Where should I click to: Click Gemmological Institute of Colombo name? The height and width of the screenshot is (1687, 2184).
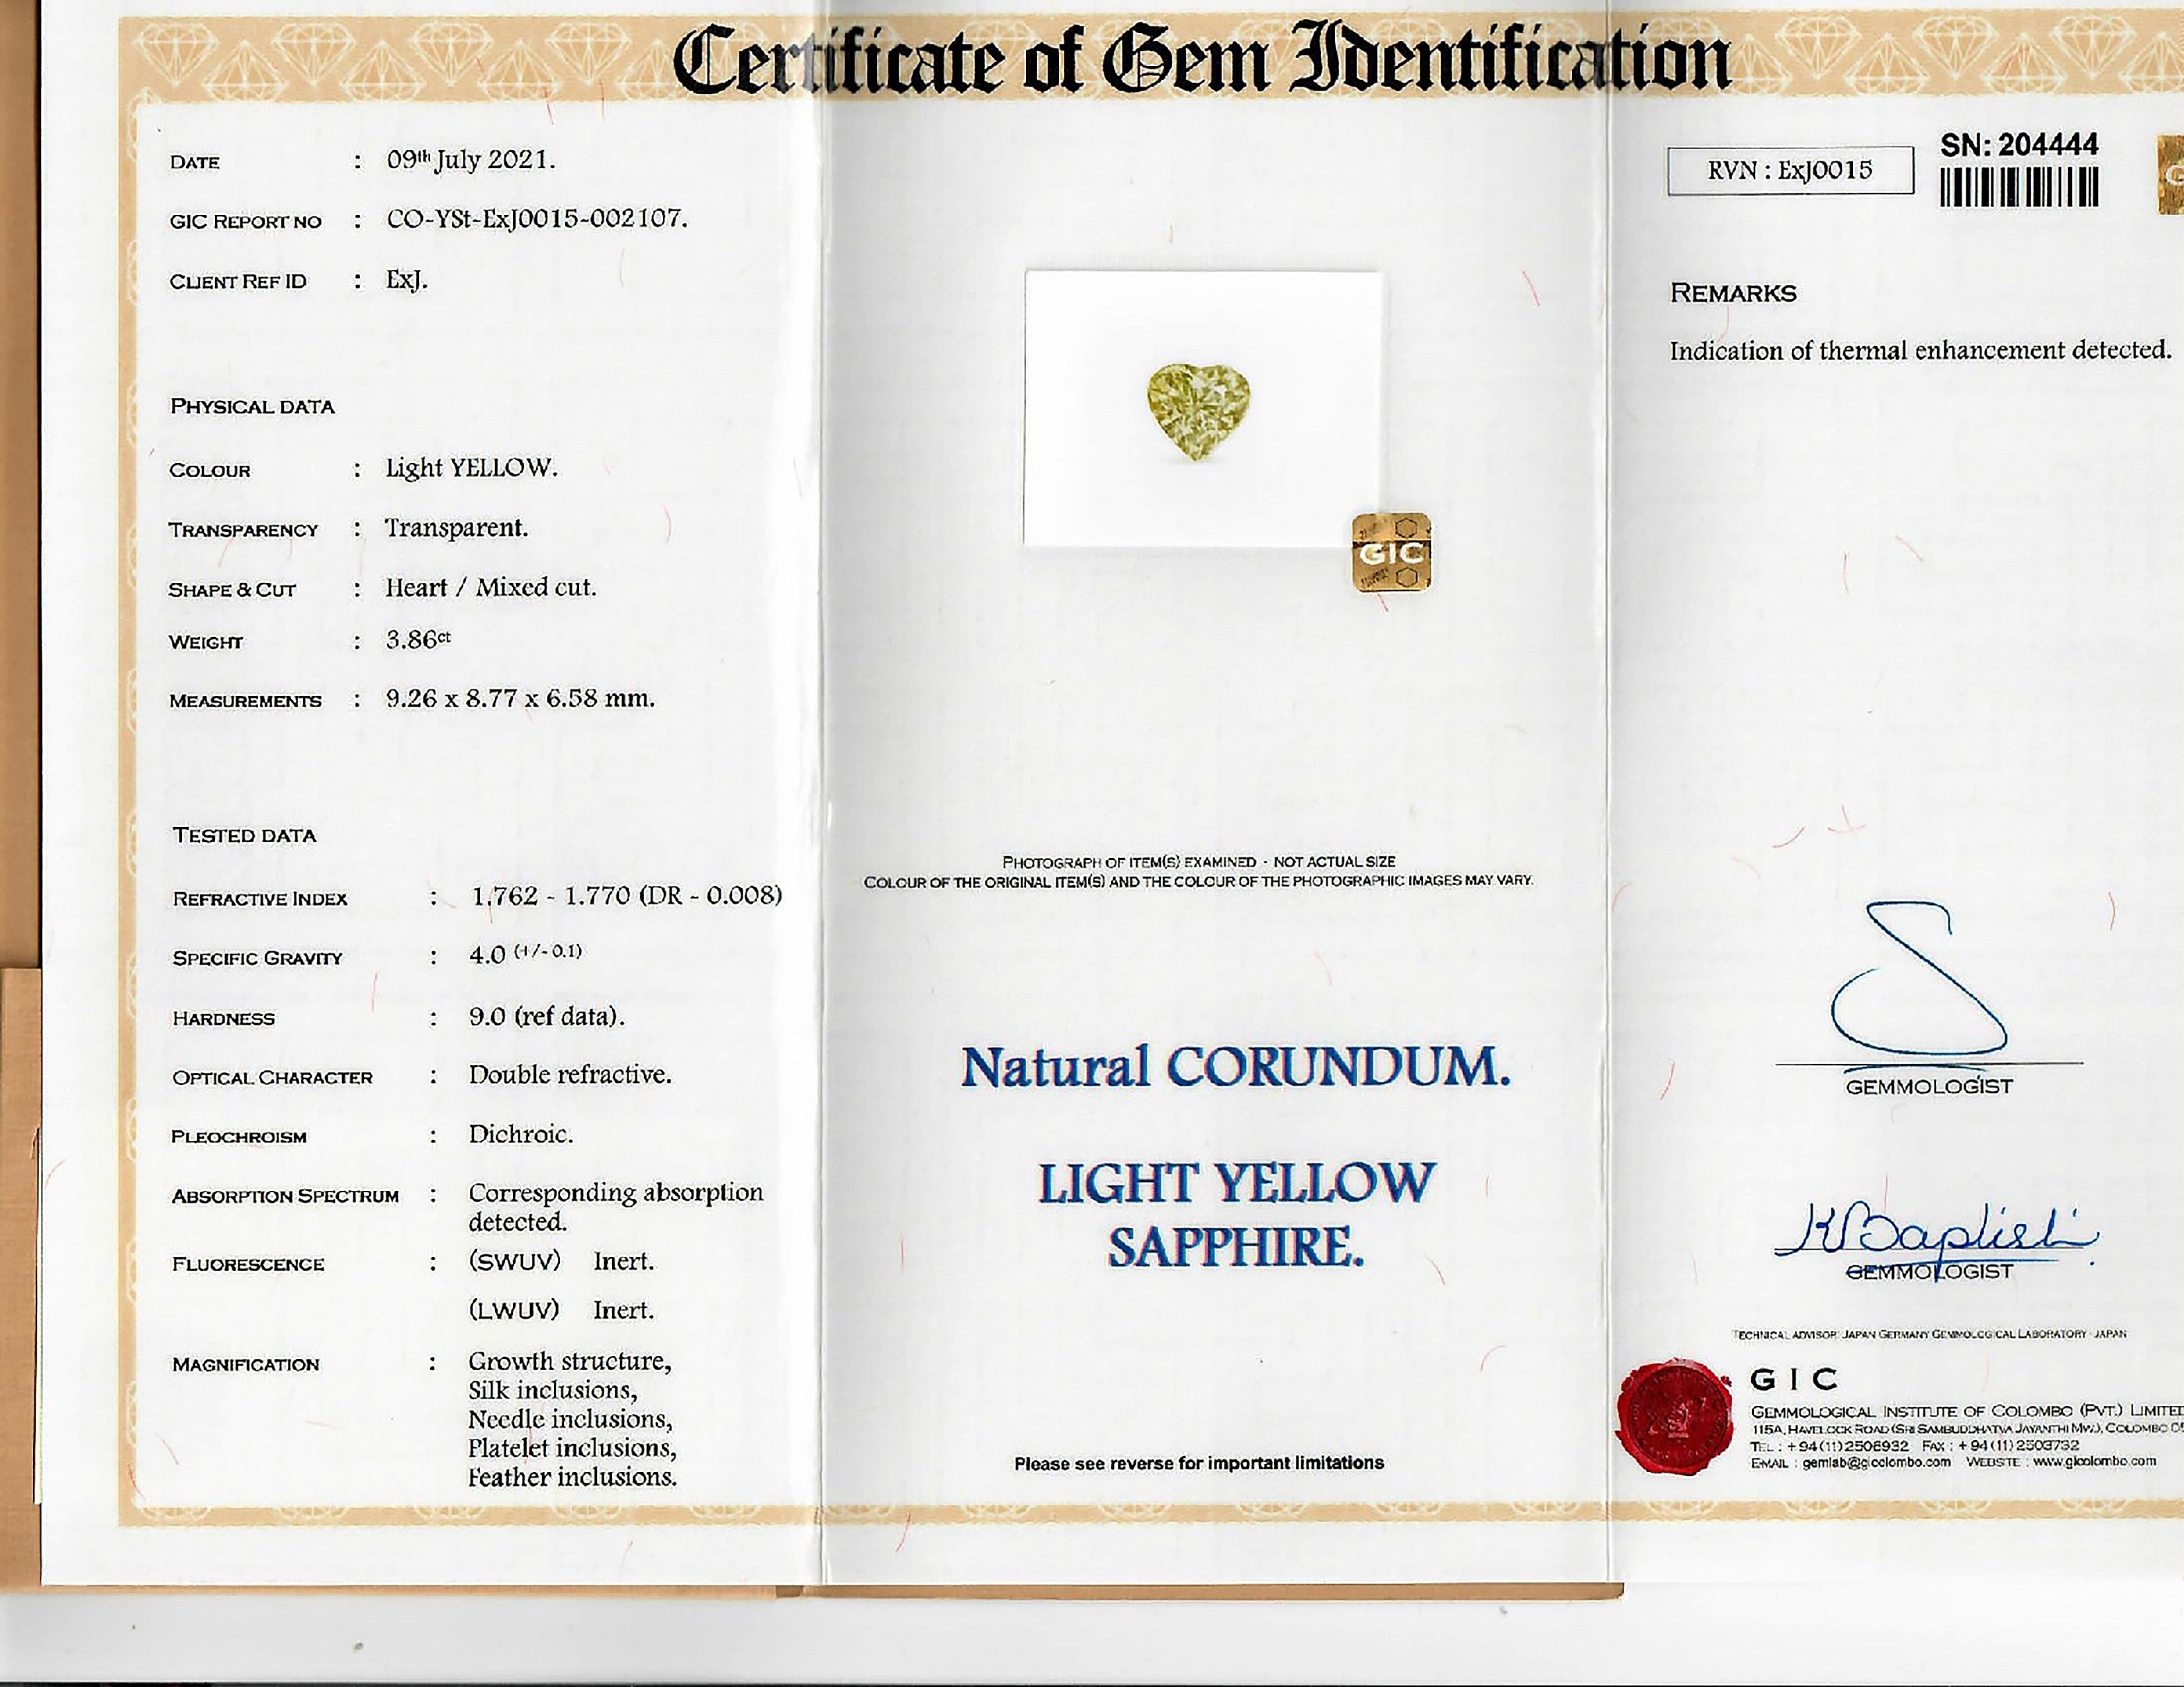click(1967, 1411)
